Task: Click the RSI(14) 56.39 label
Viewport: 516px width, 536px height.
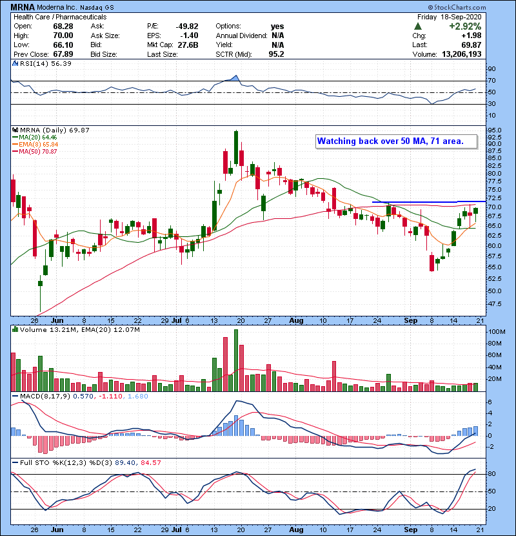Action: pos(46,63)
